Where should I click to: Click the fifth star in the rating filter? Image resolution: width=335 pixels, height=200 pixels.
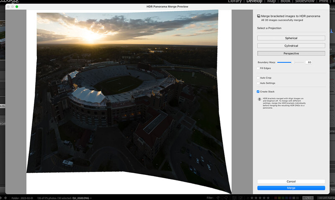(x=268, y=198)
